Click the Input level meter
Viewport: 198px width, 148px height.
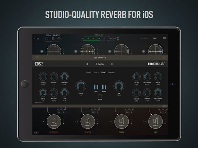[x=96, y=87]
